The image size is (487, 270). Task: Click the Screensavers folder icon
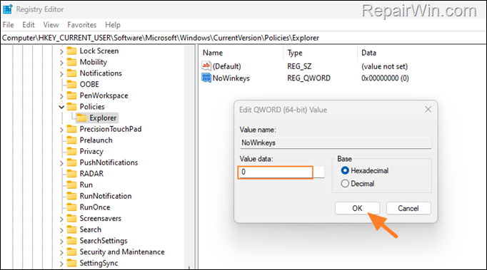(x=71, y=218)
